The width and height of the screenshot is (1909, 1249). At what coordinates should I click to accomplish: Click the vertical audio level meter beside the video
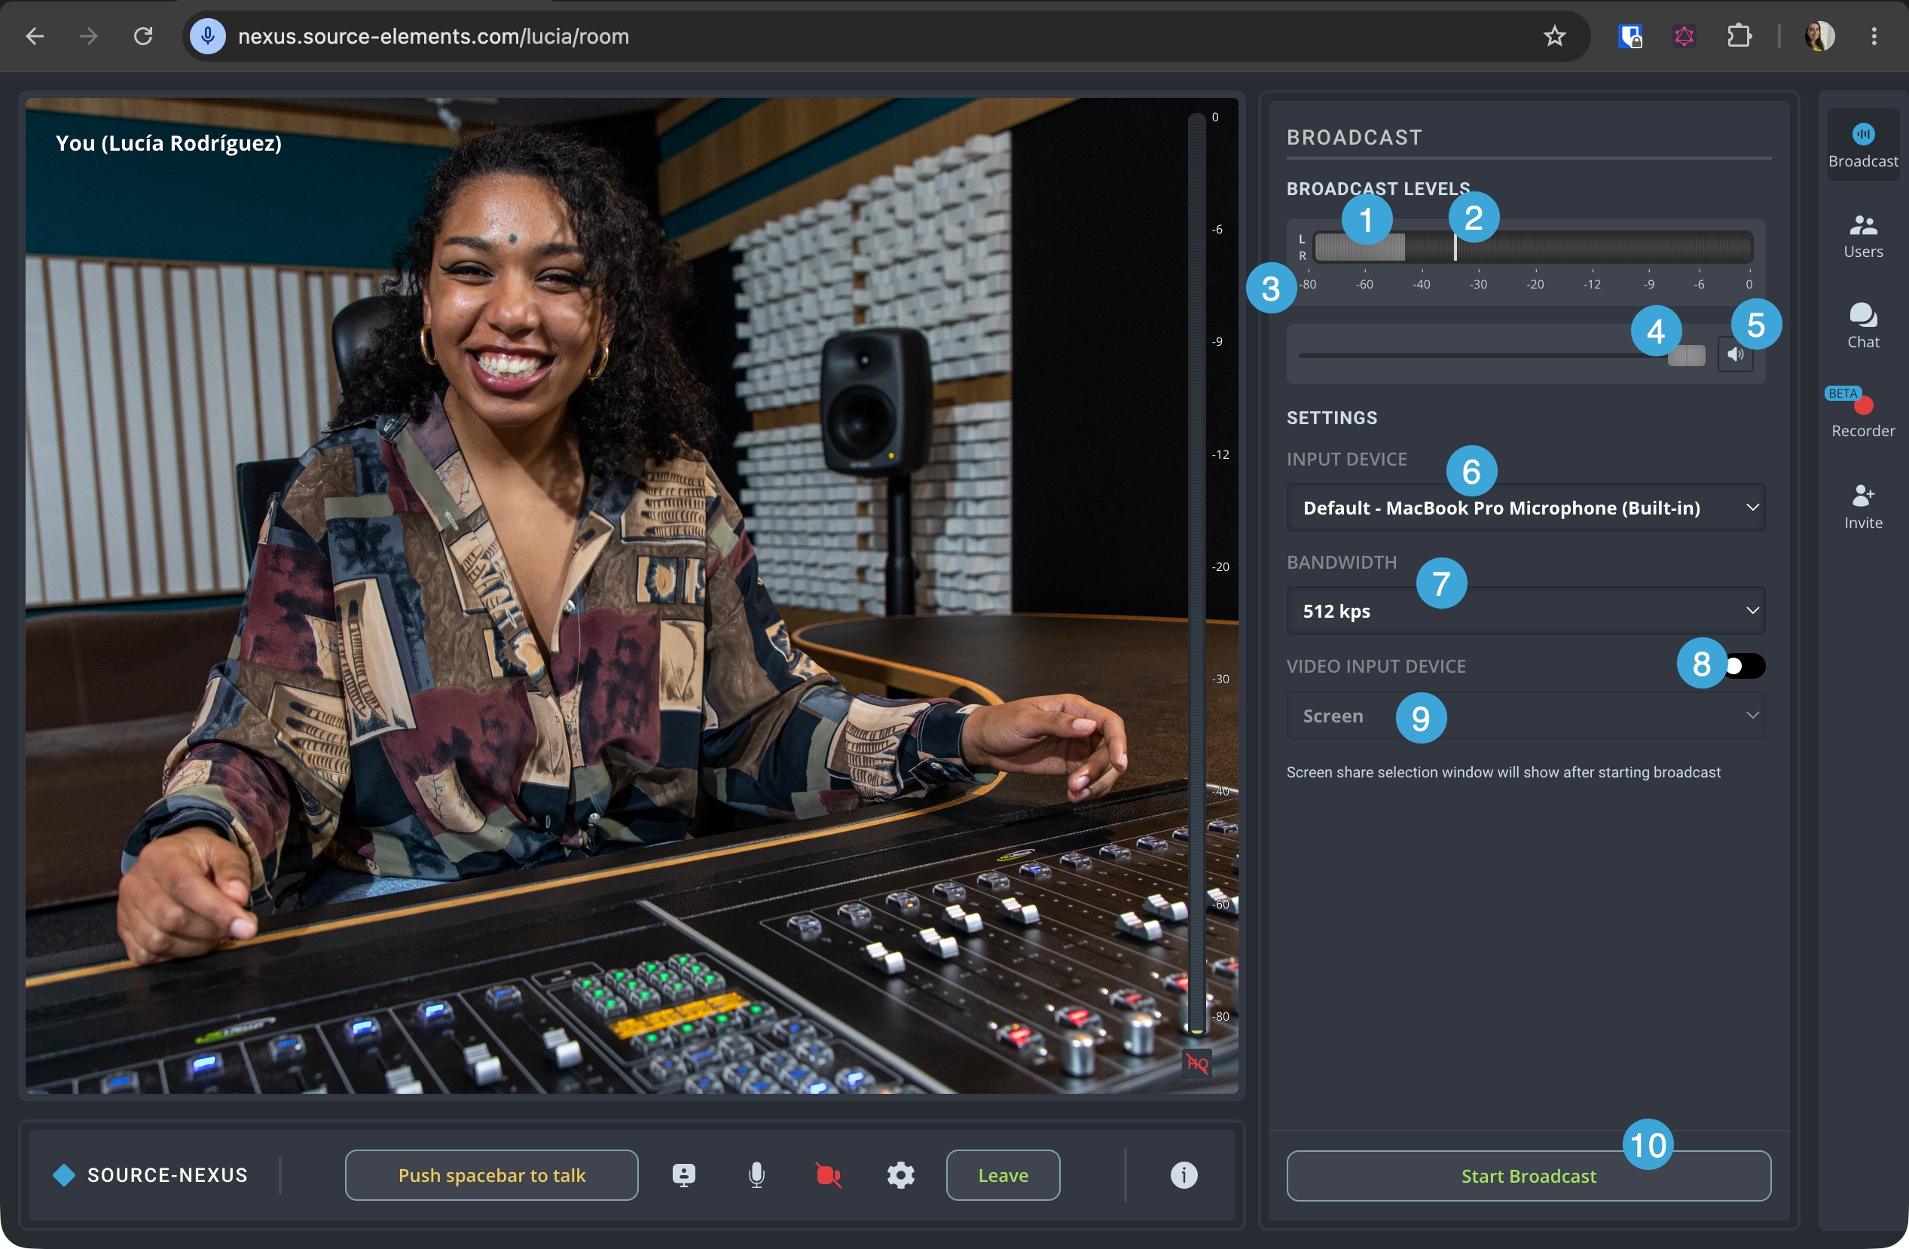coord(1196,573)
